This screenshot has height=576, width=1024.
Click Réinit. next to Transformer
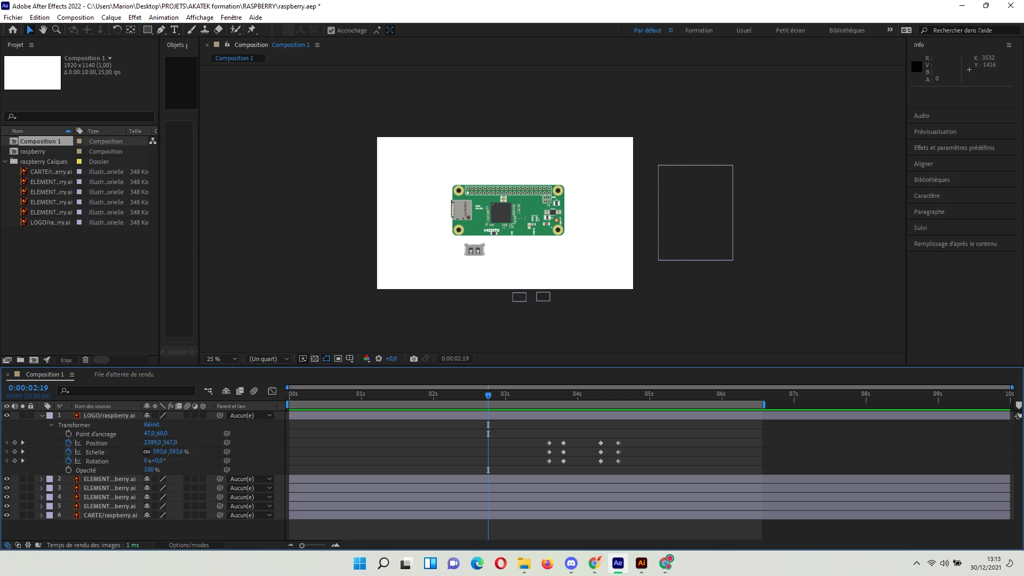152,425
